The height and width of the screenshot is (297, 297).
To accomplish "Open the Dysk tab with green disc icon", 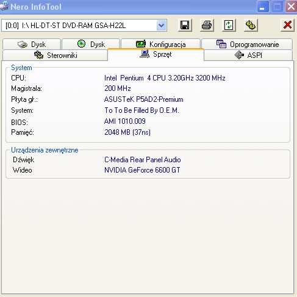I will click(91, 44).
